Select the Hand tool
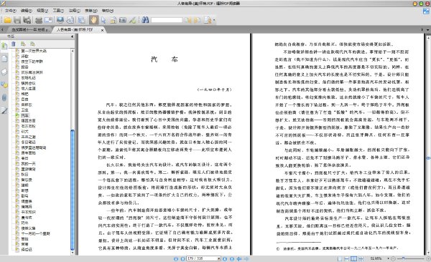The image size is (431, 262). pos(93,20)
